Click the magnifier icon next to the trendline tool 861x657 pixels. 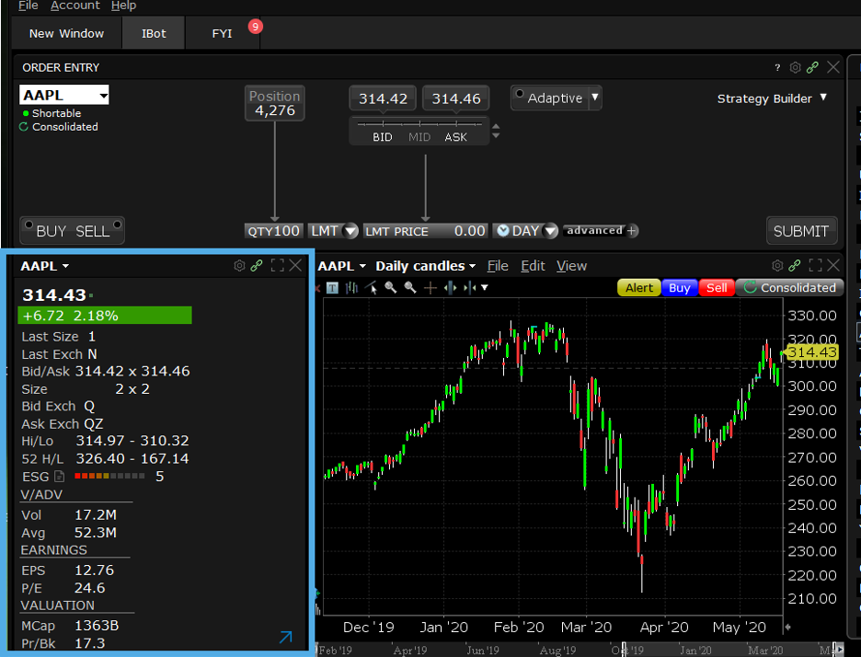[x=390, y=287]
